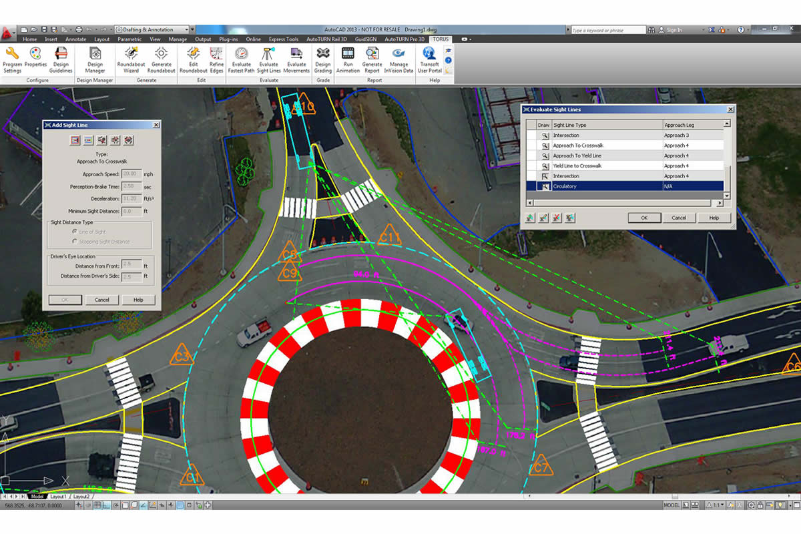The image size is (801, 534).
Task: Click Generate Report
Action: click(x=372, y=59)
